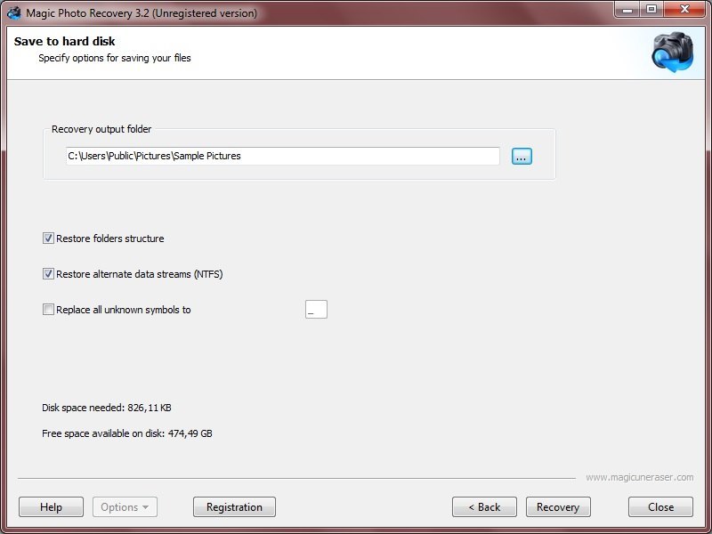Go to previous step with Back button
This screenshot has height=534, width=712.
tap(484, 506)
